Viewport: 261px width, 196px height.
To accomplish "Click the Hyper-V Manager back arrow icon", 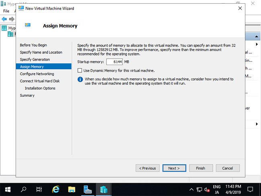I will 4,19.
